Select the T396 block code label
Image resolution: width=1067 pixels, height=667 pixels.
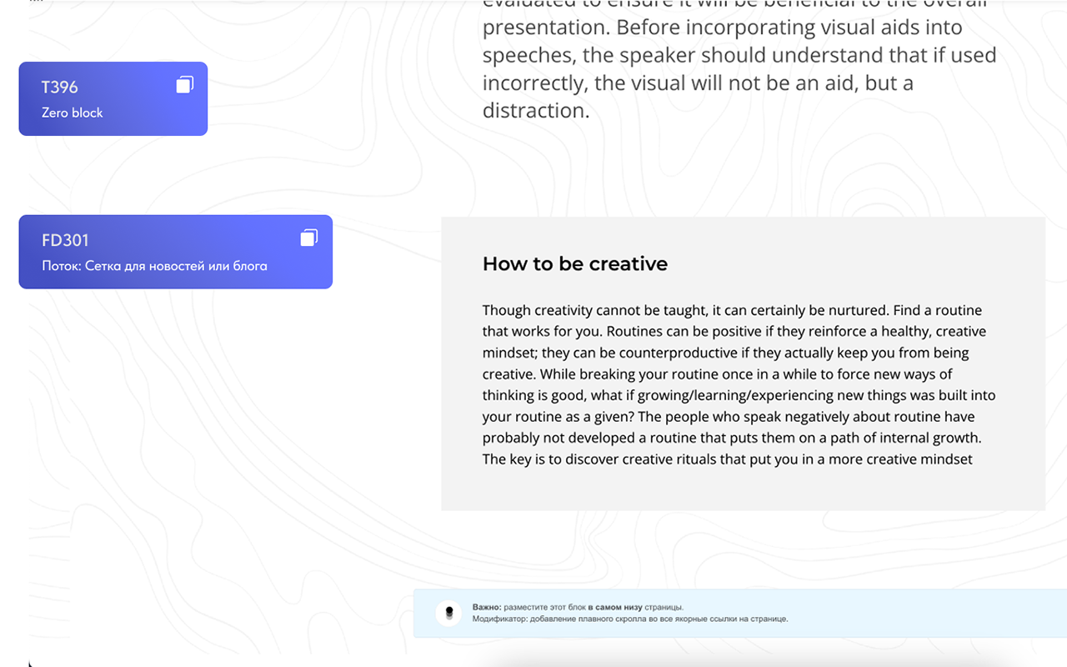click(x=60, y=87)
